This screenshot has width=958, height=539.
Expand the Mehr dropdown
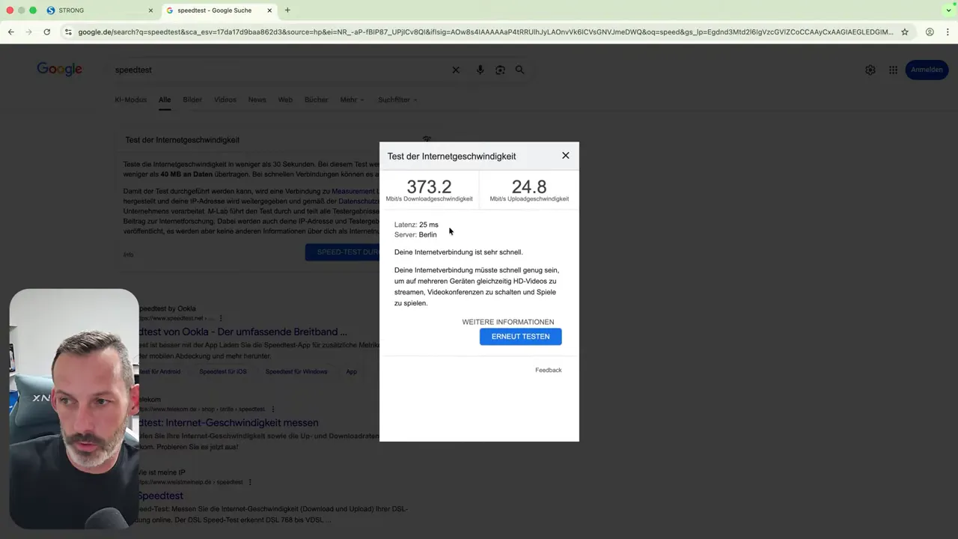(x=349, y=99)
